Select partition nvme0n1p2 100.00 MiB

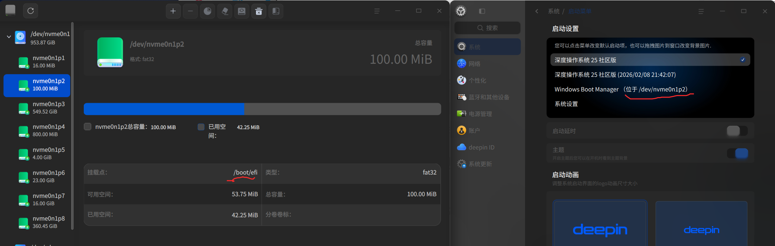click(x=37, y=85)
